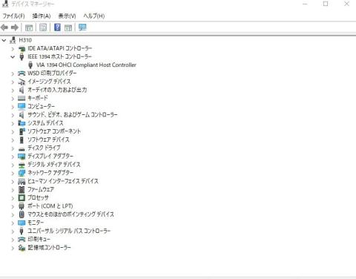Collapse the H310 root node

pyautogui.click(x=4, y=40)
